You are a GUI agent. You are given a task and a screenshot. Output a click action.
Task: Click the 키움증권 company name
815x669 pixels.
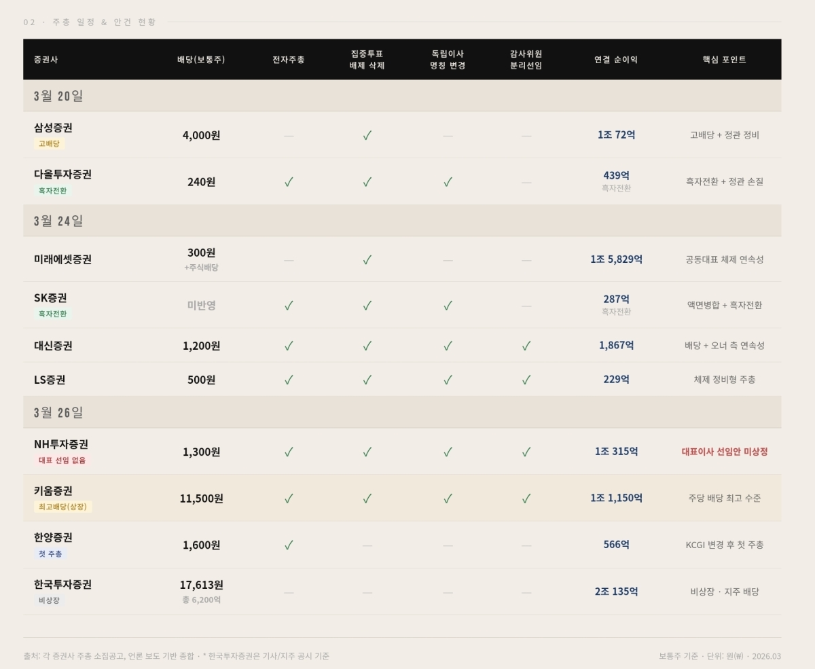click(53, 491)
